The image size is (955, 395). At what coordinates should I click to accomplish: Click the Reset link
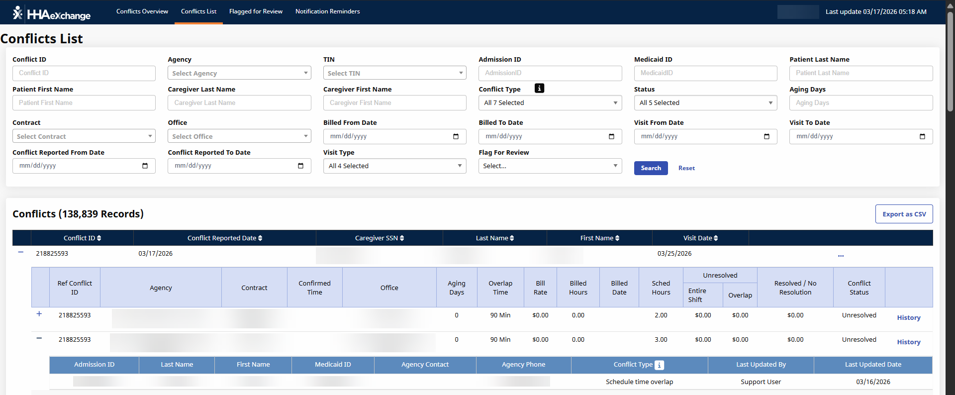pyautogui.click(x=686, y=168)
